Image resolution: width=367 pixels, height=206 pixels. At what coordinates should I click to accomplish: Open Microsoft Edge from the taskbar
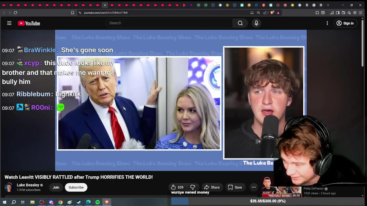tap(88, 202)
